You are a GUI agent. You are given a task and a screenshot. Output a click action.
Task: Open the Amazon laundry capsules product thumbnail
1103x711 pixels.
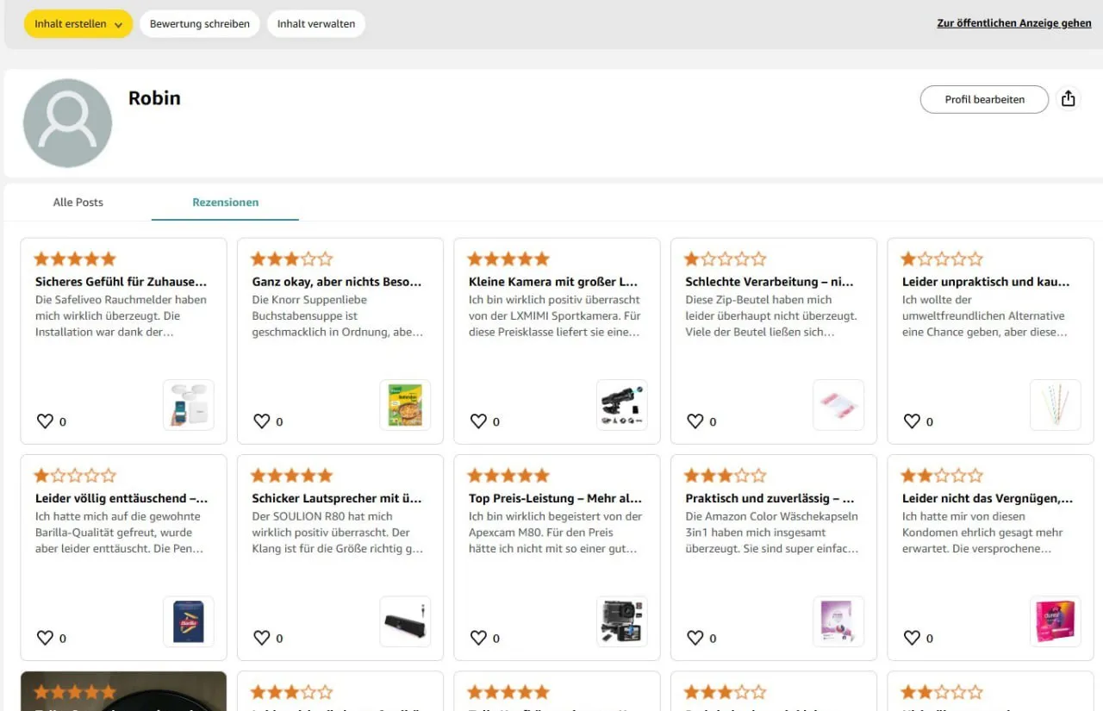[x=838, y=621]
